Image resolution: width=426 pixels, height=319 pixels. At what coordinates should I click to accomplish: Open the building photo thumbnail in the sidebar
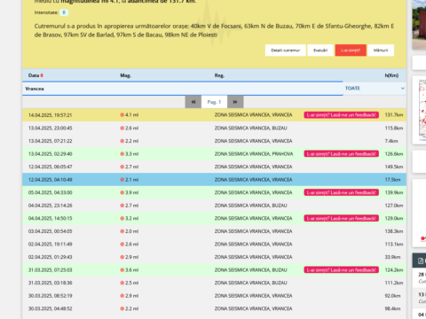(419, 25)
